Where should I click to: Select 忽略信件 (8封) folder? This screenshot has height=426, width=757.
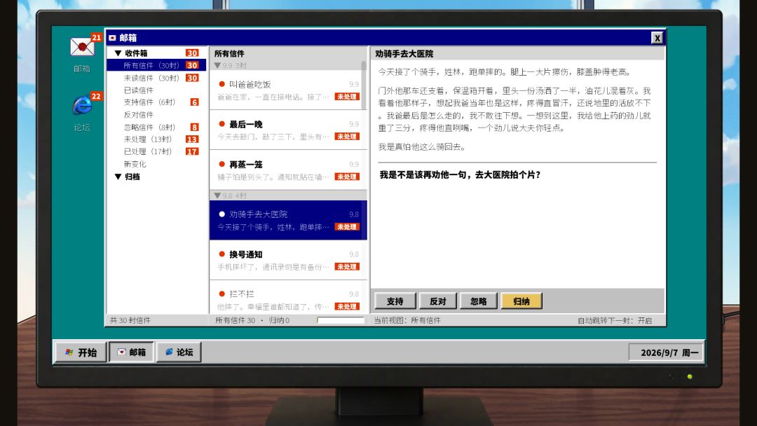click(156, 128)
